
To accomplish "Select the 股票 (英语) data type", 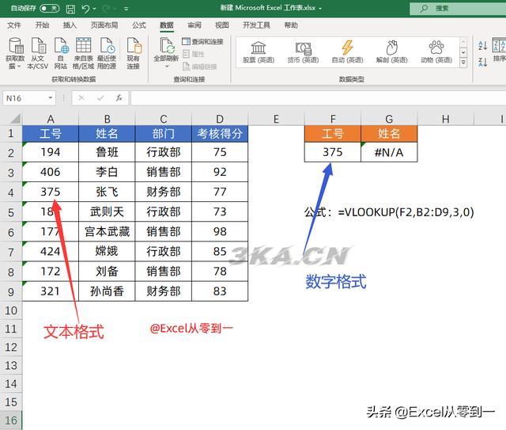I will (259, 52).
